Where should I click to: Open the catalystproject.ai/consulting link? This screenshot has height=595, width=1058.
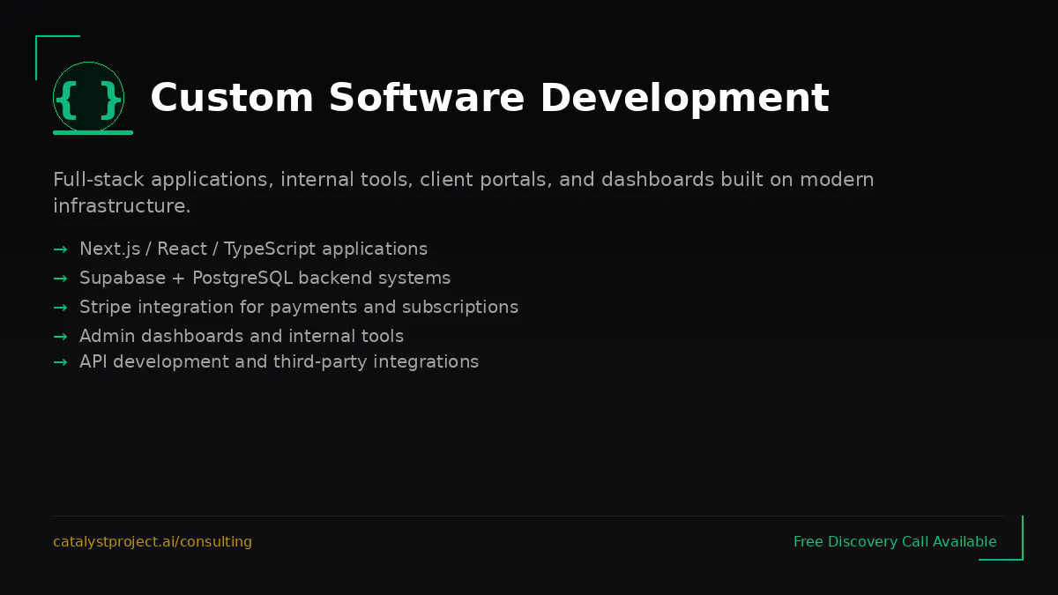[x=153, y=542]
